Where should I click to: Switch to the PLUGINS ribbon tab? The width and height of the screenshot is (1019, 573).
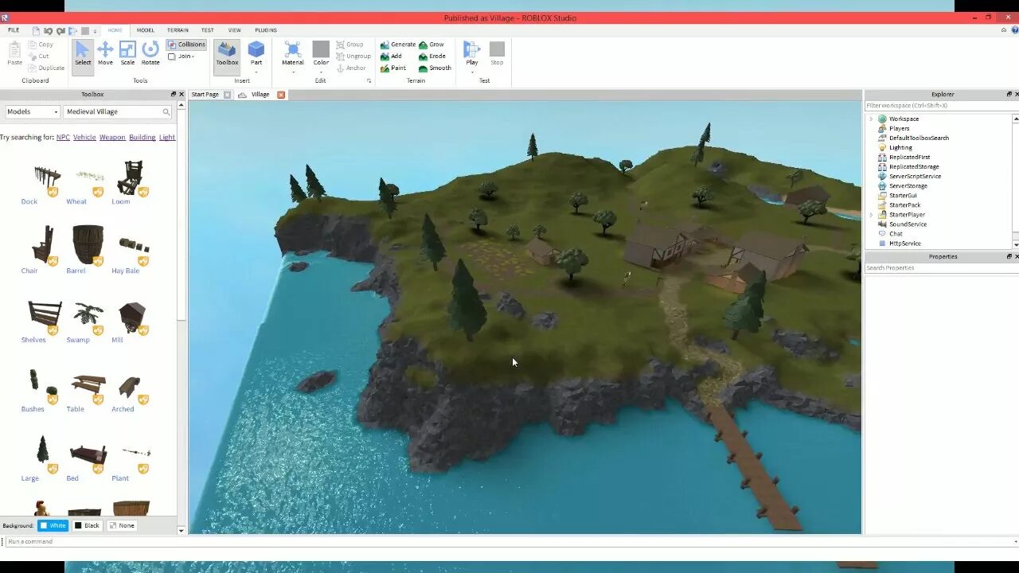tap(266, 30)
